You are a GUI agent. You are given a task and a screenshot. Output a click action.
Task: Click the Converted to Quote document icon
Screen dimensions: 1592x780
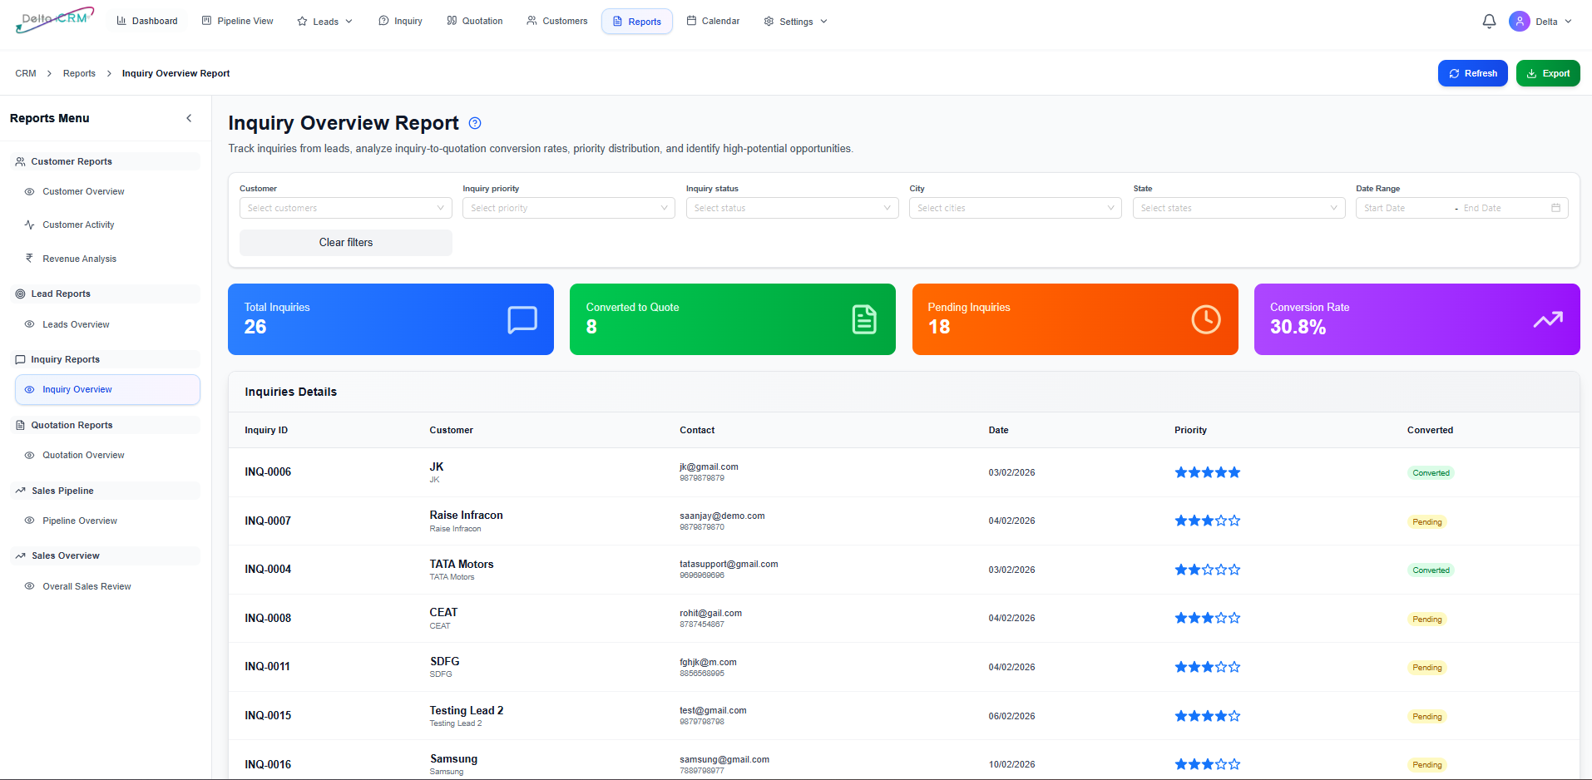point(864,319)
